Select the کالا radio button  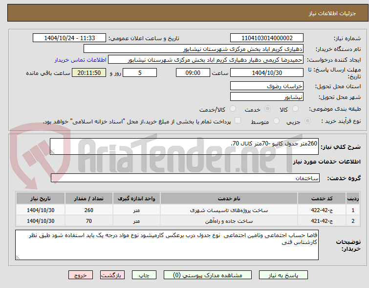(295, 109)
